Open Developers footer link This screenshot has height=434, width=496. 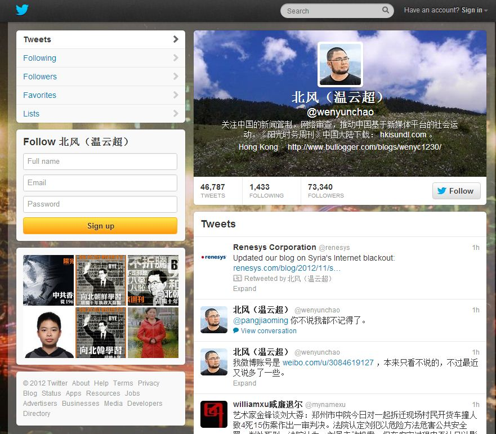coord(145,404)
